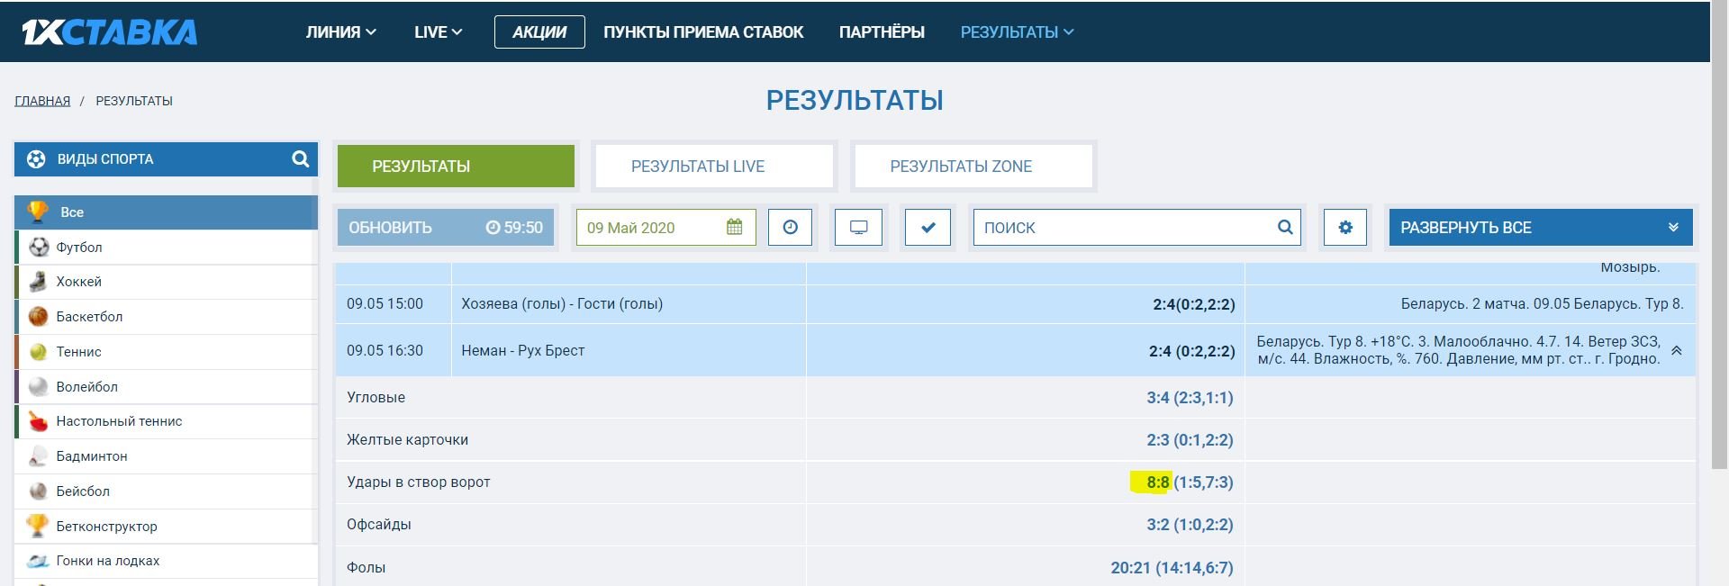Viewport: 1729px width, 586px height.
Task: Click the ОБНОВИТЬ refresh button
Action: pyautogui.click(x=445, y=228)
